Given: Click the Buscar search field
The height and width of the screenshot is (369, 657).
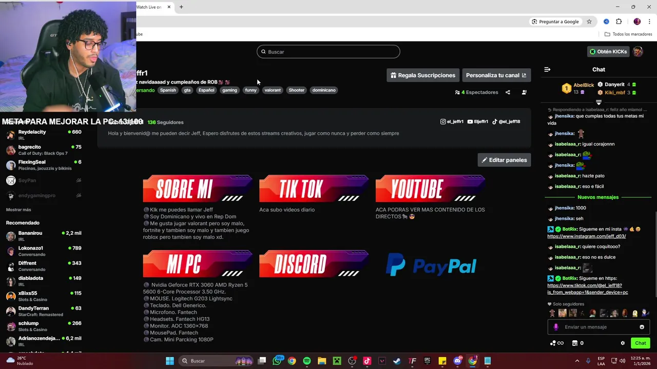Looking at the screenshot, I should tap(328, 52).
